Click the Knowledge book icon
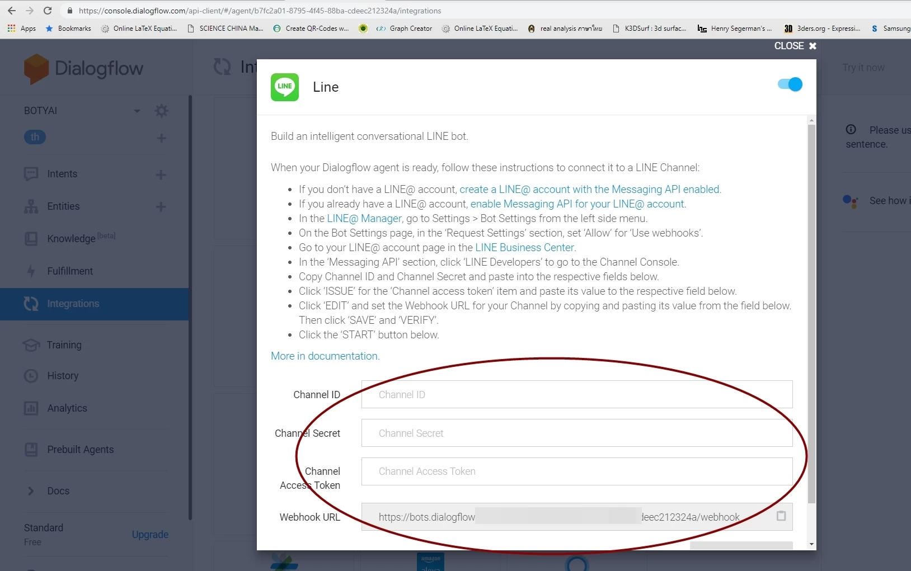The height and width of the screenshot is (571, 911). tap(31, 239)
